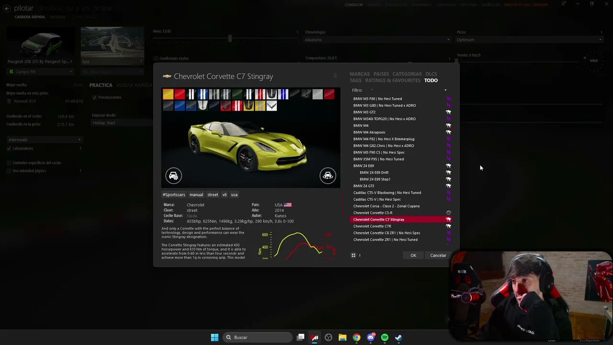Open the car setup icon on the preview
613x345 pixels.
pos(174,175)
